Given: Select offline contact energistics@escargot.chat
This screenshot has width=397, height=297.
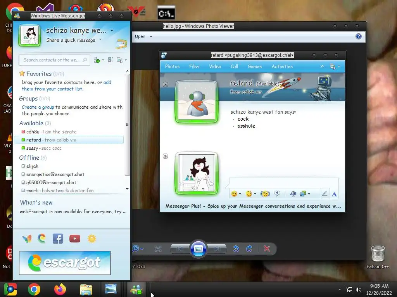Looking at the screenshot, I should pos(69,174).
